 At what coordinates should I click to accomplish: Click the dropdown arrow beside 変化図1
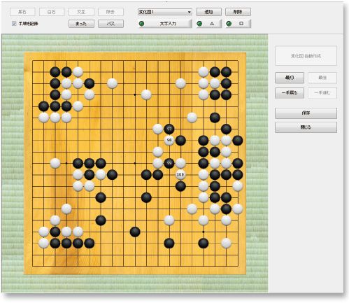pyautogui.click(x=190, y=12)
